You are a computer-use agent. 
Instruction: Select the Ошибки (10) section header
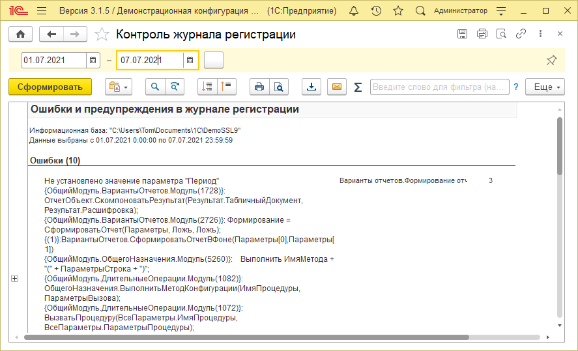click(55, 161)
